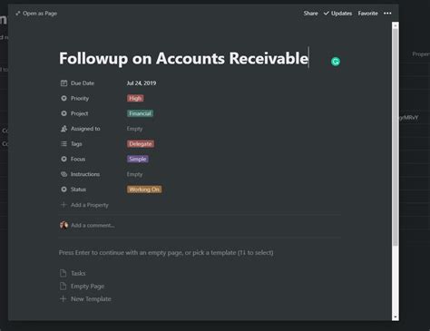This screenshot has width=430, height=331.
Task: Change Status from the Working On tag
Action: [144, 190]
